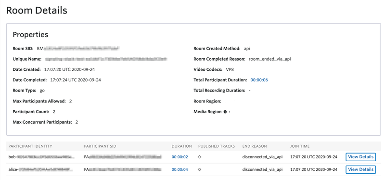385x180 pixels.
Task: Click Date Created value 17:07:20 UTC 2020-09-24
Action: pyautogui.click(x=69, y=69)
